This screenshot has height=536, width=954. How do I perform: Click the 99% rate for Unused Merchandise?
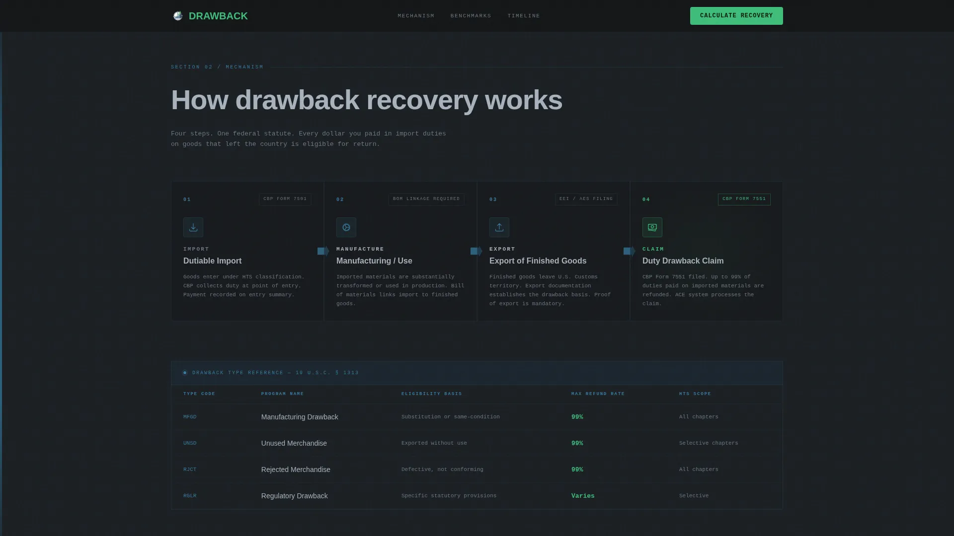577,443
